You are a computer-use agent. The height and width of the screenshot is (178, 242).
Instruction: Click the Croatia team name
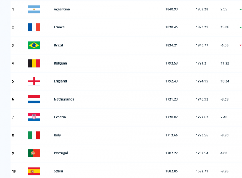pyautogui.click(x=60, y=117)
